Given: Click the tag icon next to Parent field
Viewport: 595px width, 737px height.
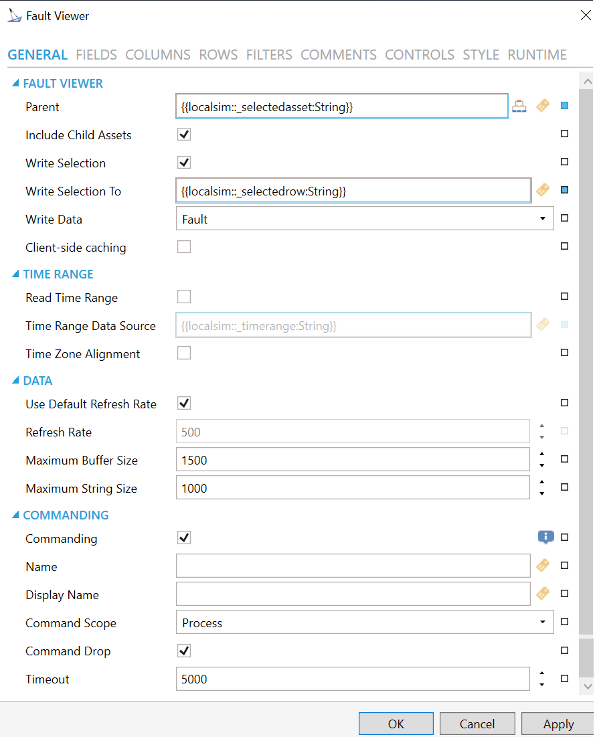Looking at the screenshot, I should (543, 106).
